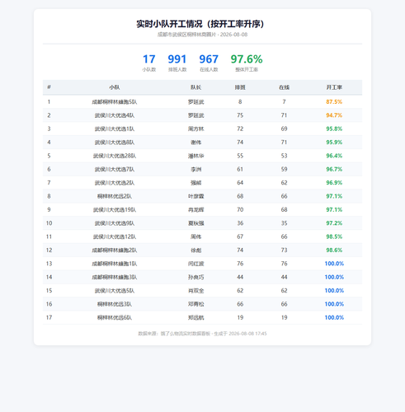Click row number 13 in the table

49,264
